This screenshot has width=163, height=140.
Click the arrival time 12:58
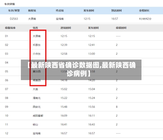[64, 54]
